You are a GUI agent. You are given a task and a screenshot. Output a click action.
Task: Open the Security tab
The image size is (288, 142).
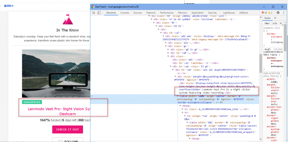click(x=212, y=13)
